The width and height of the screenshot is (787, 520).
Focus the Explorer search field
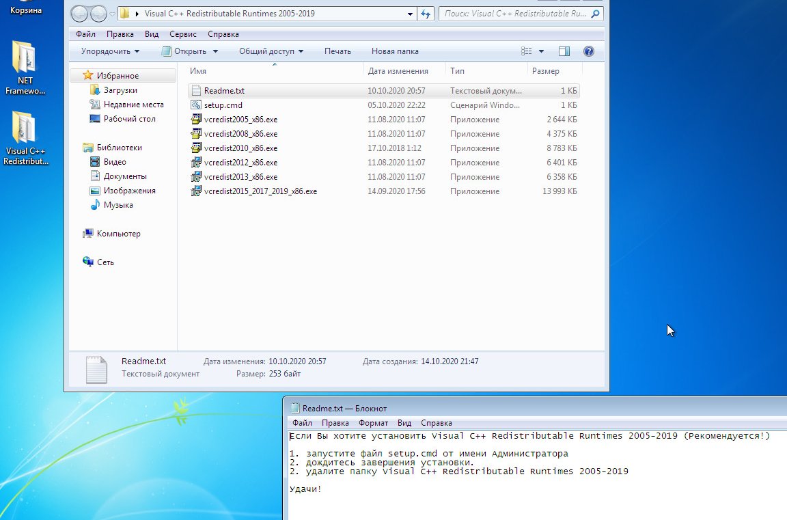[515, 14]
